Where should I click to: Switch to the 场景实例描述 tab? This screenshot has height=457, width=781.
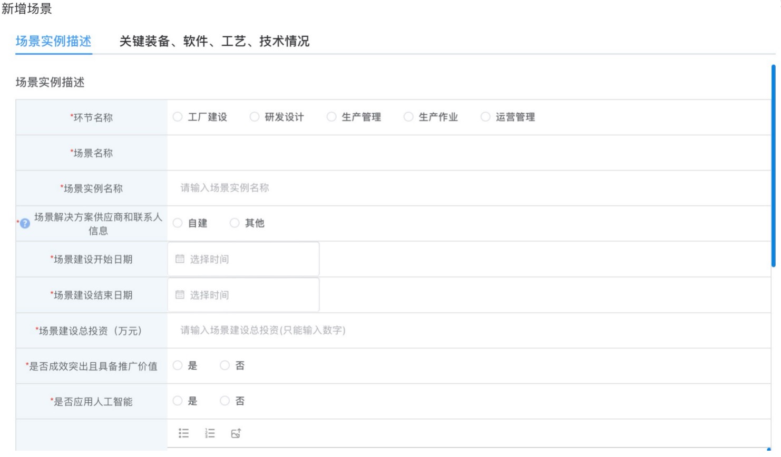point(54,41)
